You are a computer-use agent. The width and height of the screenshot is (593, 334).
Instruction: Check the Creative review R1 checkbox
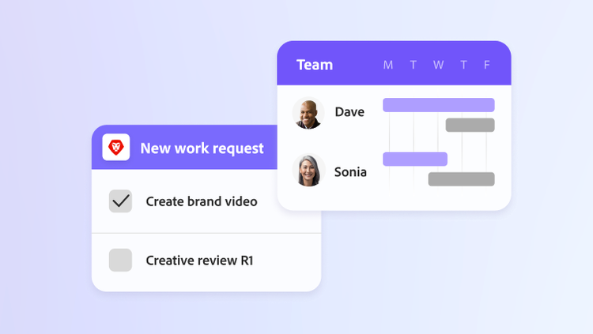pyautogui.click(x=121, y=260)
